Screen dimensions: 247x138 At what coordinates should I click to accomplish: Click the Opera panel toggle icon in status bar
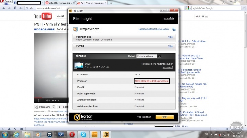point(3,129)
